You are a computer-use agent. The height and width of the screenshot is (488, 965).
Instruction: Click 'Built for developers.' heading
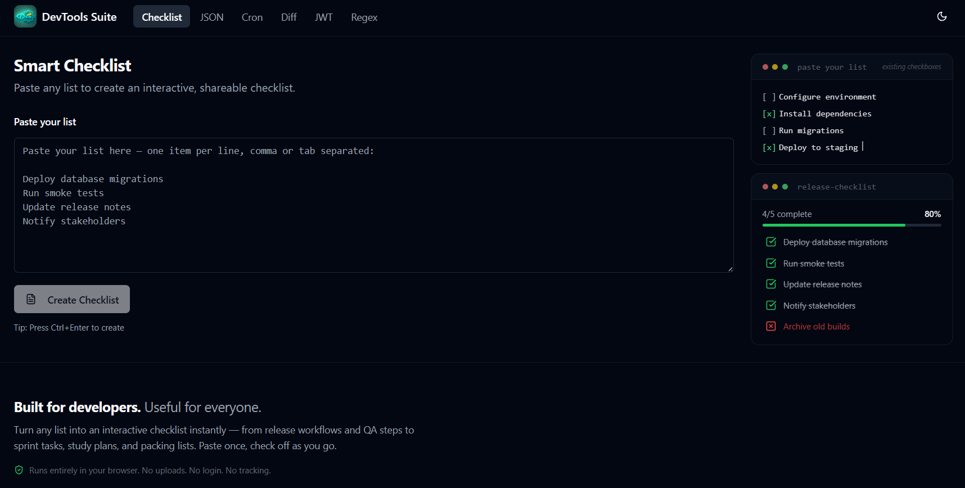(x=77, y=407)
